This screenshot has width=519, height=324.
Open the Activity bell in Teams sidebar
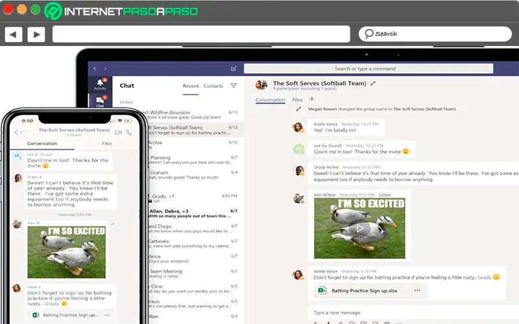tap(100, 84)
